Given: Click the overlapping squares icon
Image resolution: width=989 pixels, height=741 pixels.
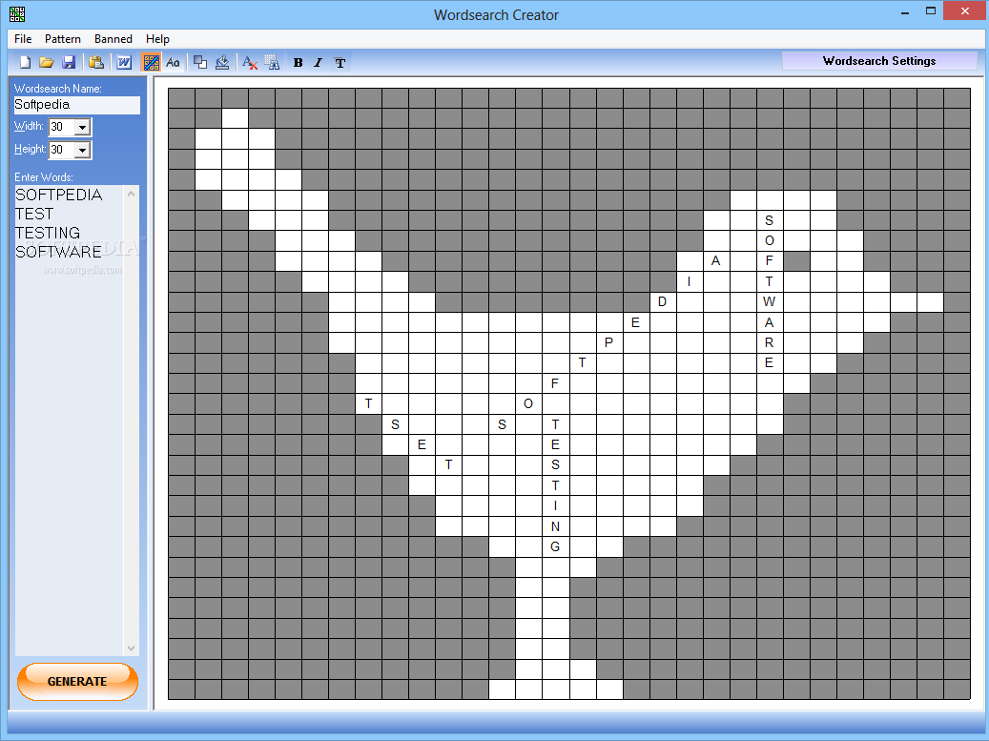Looking at the screenshot, I should (200, 62).
